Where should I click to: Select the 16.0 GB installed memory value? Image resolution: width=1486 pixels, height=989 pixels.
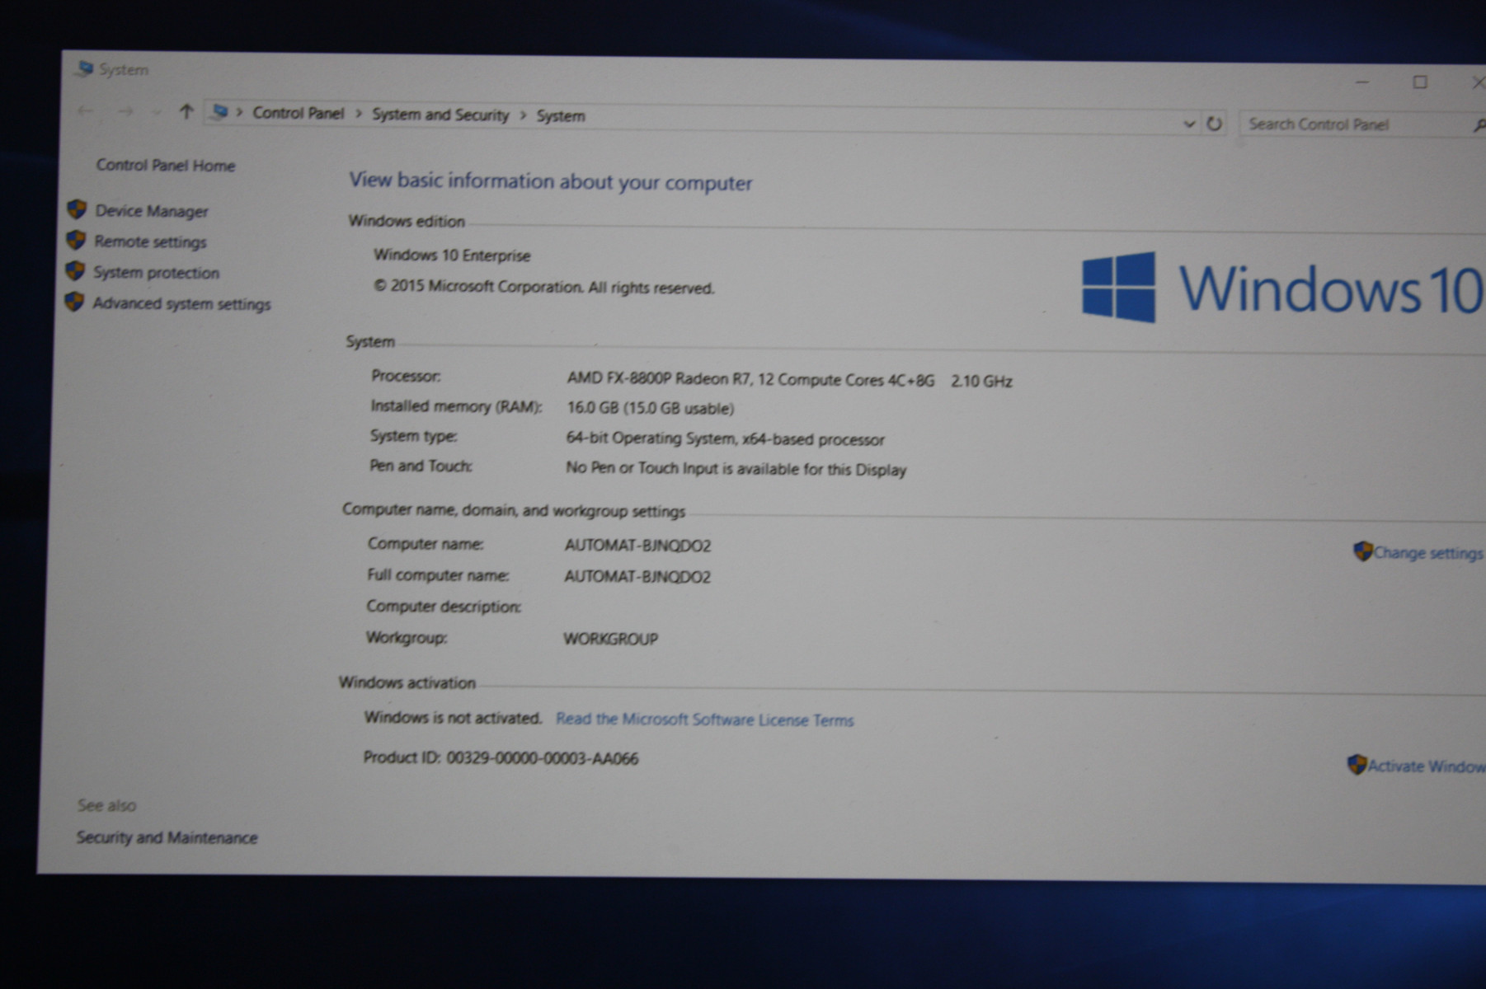(650, 408)
